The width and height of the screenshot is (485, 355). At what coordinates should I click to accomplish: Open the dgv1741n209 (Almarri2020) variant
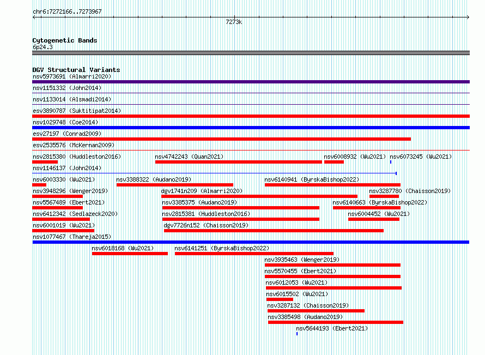coord(202,191)
